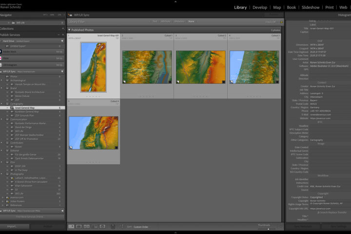
Task: Open the Develop module
Action: coord(260,7)
